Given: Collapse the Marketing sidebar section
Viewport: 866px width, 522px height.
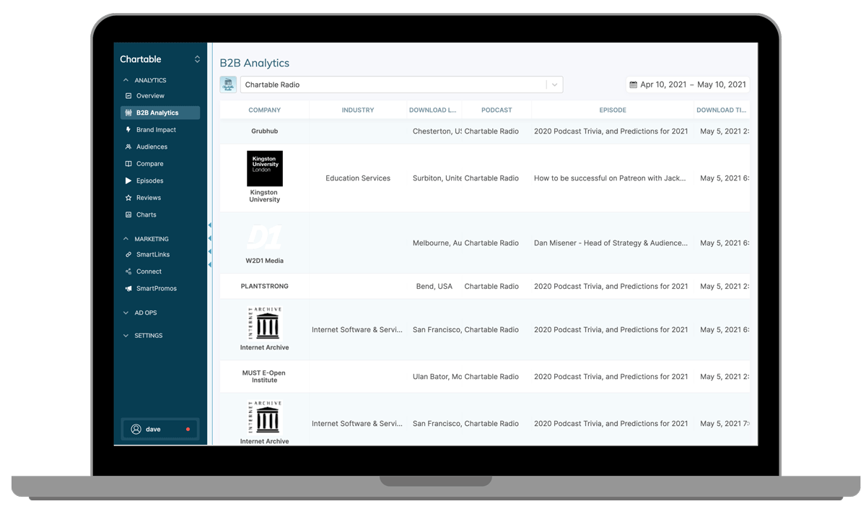Looking at the screenshot, I should [x=146, y=239].
